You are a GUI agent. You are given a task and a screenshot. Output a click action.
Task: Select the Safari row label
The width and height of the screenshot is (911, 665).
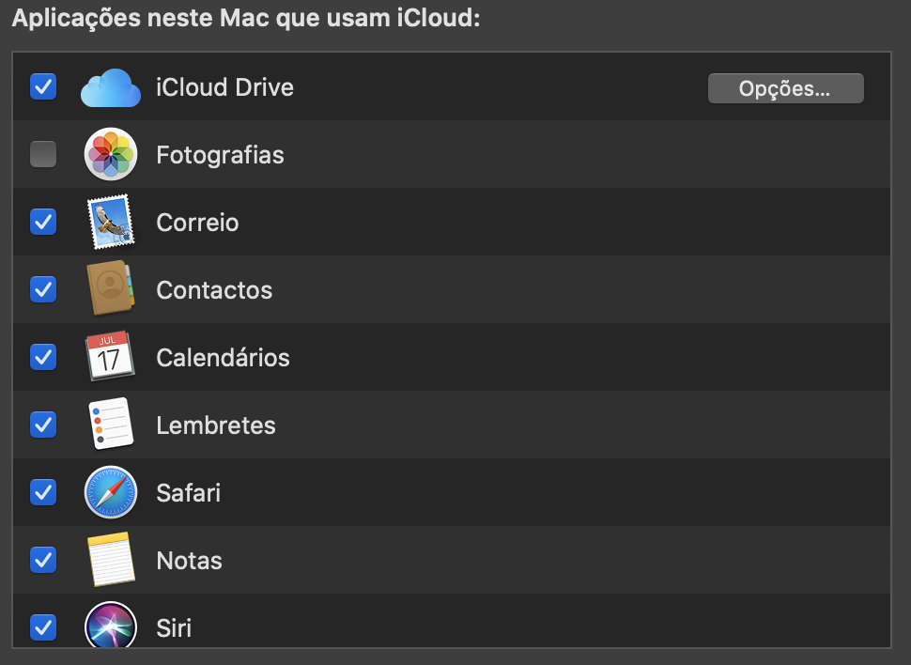pos(189,493)
